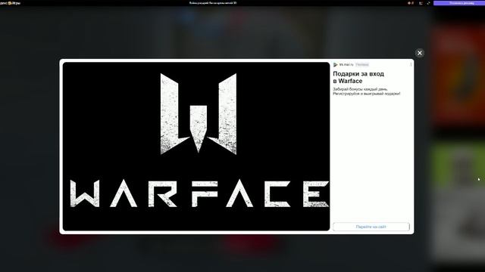485x272 pixels.
Task: Click the vk.mail.ru advertiser link
Action: 346,65
